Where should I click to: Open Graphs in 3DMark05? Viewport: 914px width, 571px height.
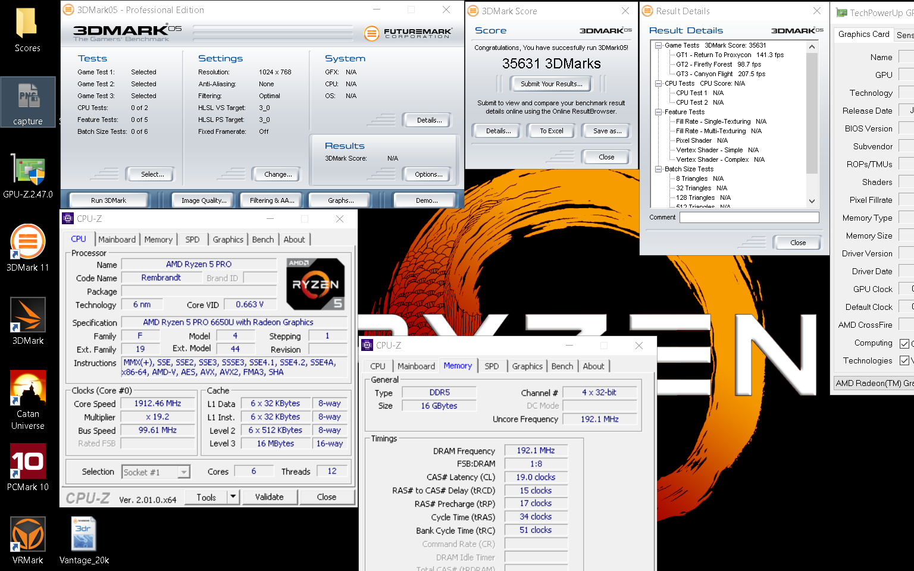[x=341, y=200]
